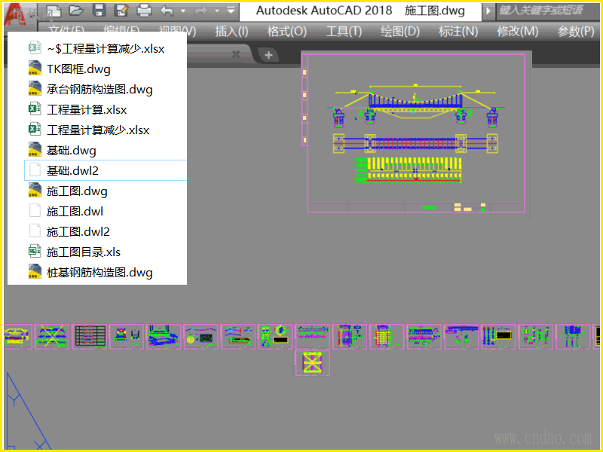Click the Plot printer icon
Image resolution: width=603 pixels, height=452 pixels.
tap(144, 11)
